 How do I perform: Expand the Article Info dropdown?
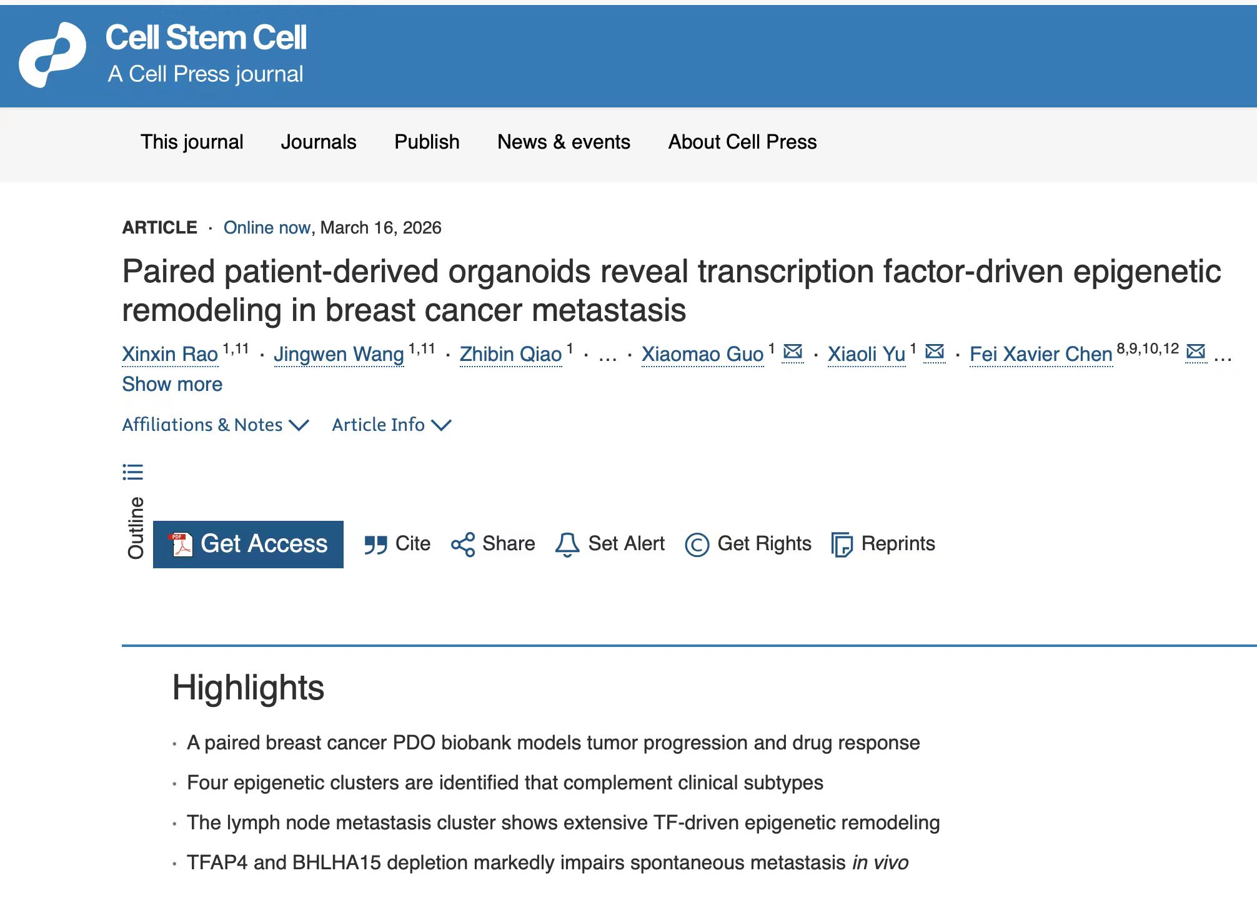click(391, 425)
